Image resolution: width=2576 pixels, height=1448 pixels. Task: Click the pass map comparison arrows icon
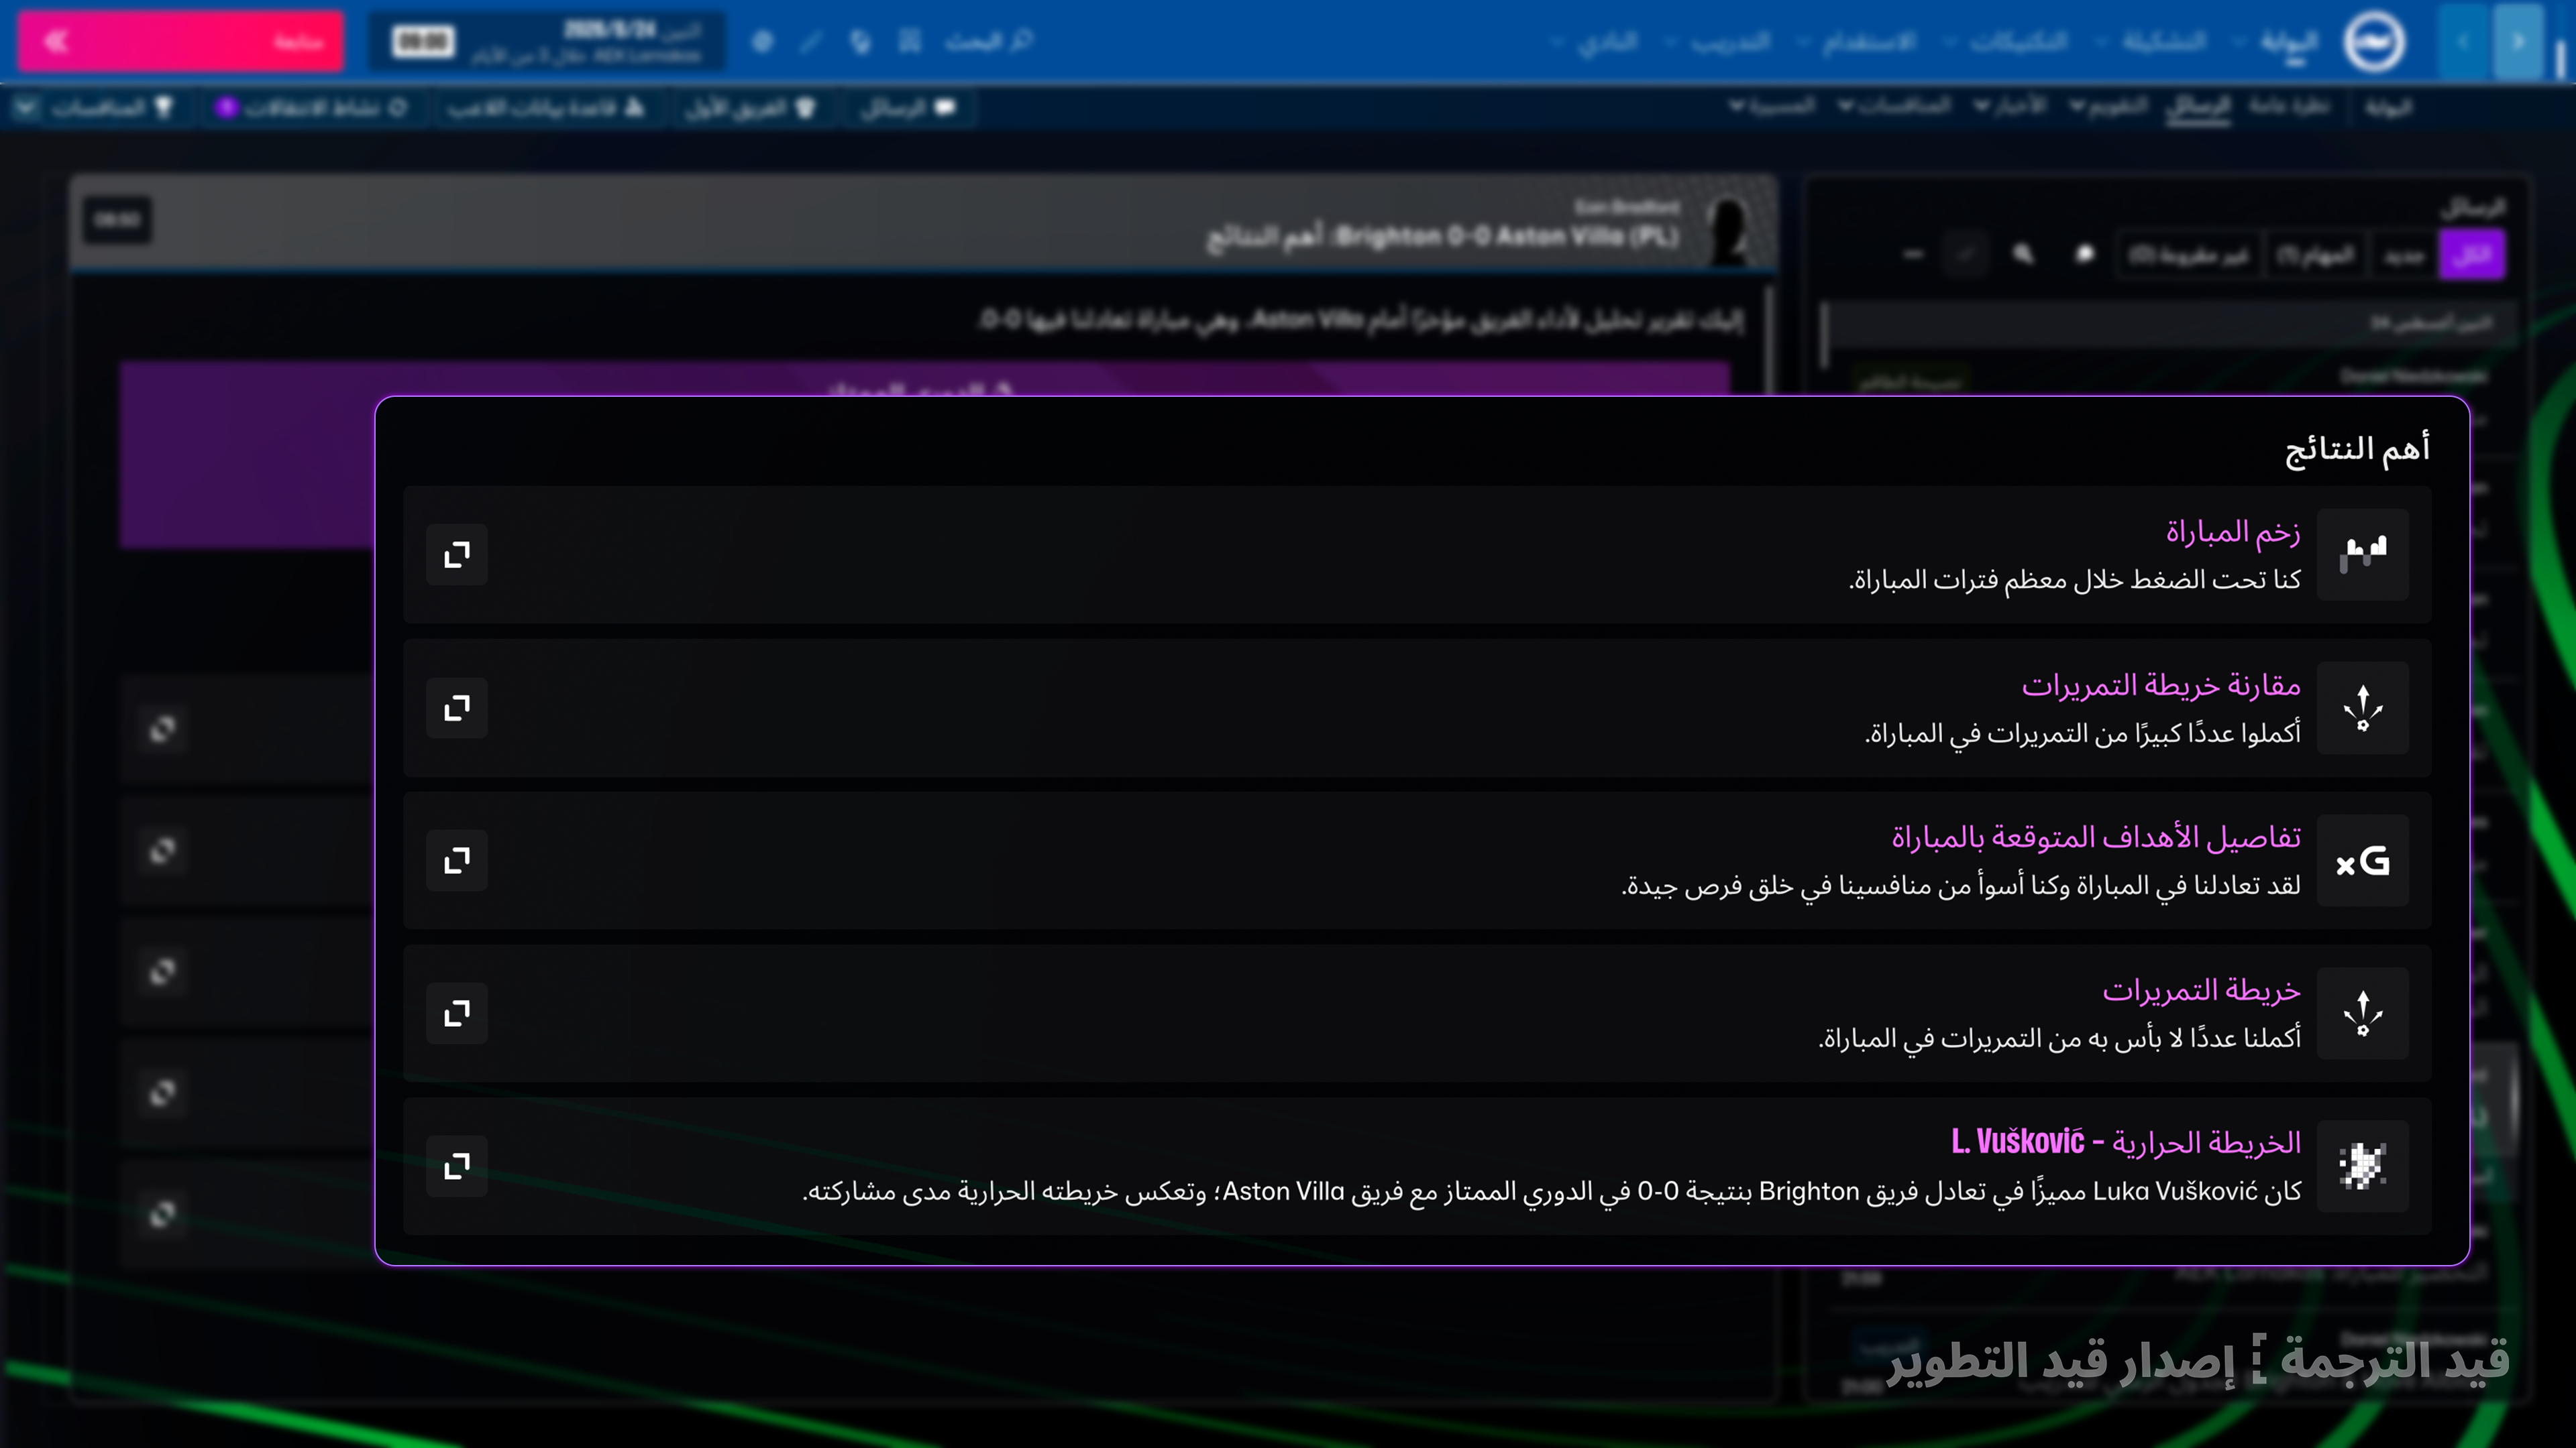(x=2363, y=707)
